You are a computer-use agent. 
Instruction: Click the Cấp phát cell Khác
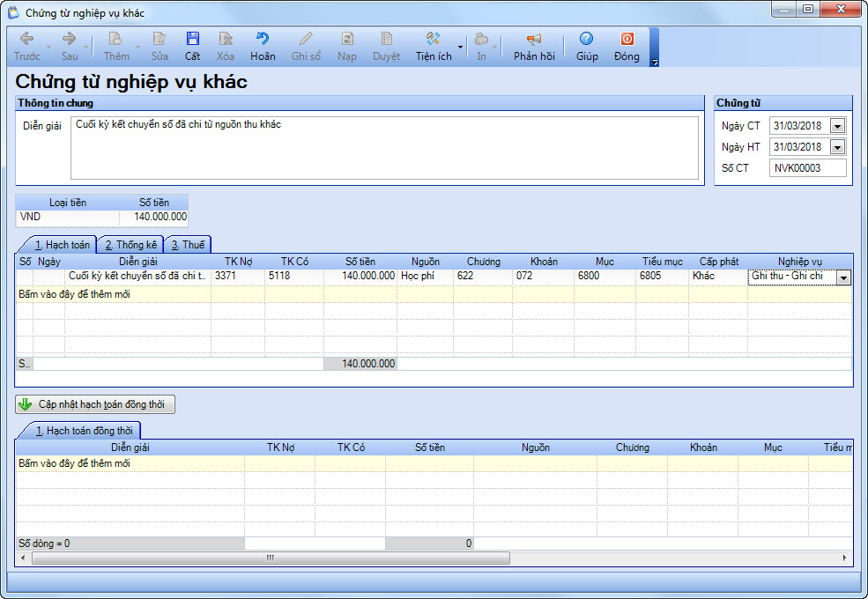[x=717, y=276]
